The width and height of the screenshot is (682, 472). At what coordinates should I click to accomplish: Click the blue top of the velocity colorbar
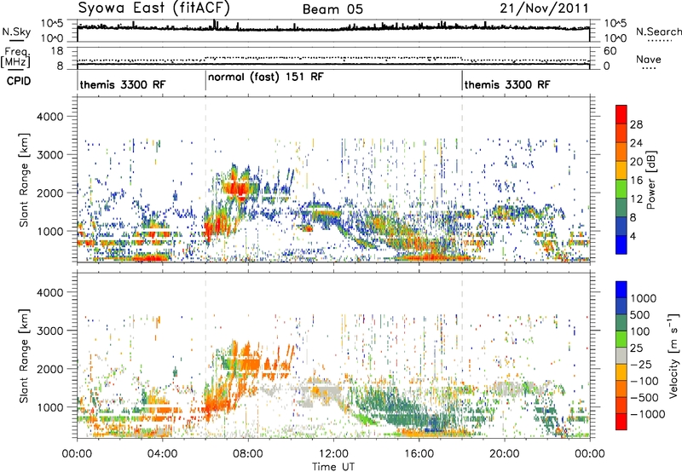[621, 290]
